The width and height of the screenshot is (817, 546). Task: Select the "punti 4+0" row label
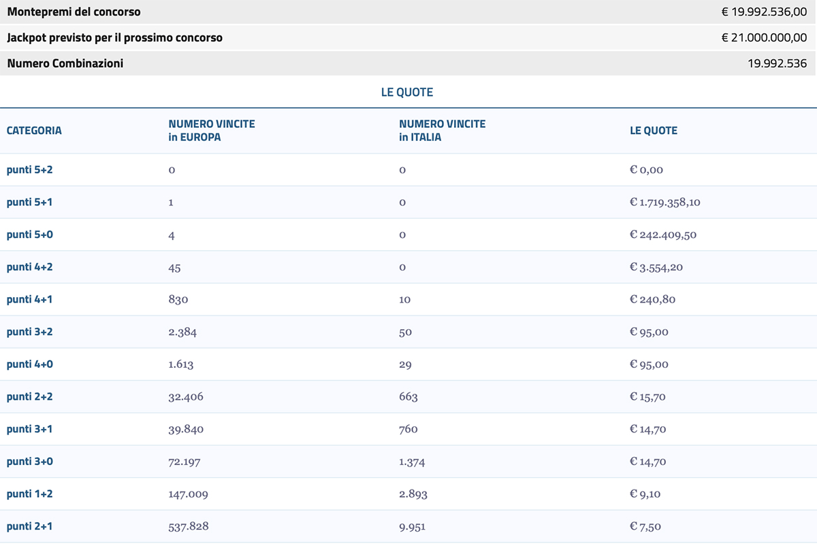pos(29,364)
